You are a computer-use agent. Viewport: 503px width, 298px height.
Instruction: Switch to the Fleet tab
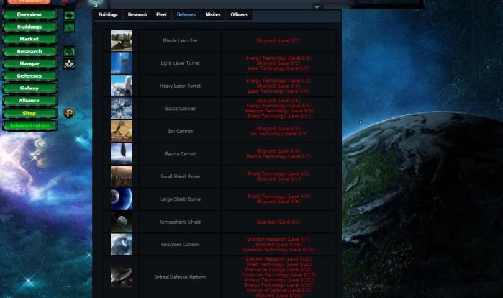click(x=161, y=14)
